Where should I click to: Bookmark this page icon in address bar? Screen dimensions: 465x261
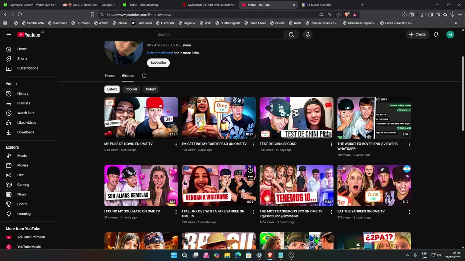click(x=92, y=14)
